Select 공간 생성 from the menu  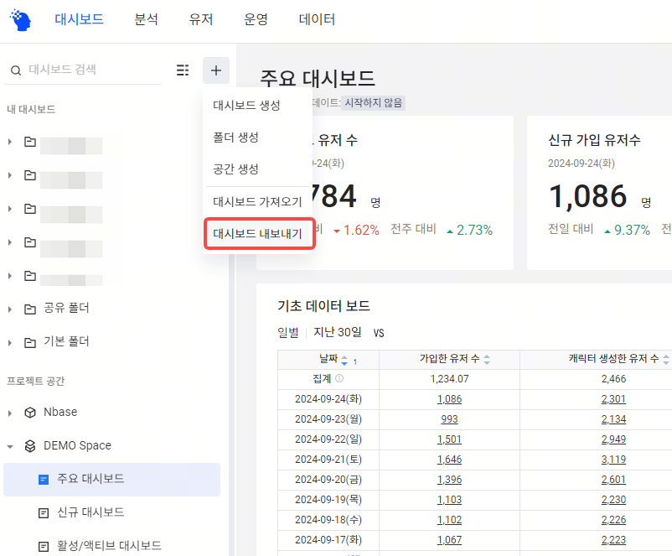[257, 169]
